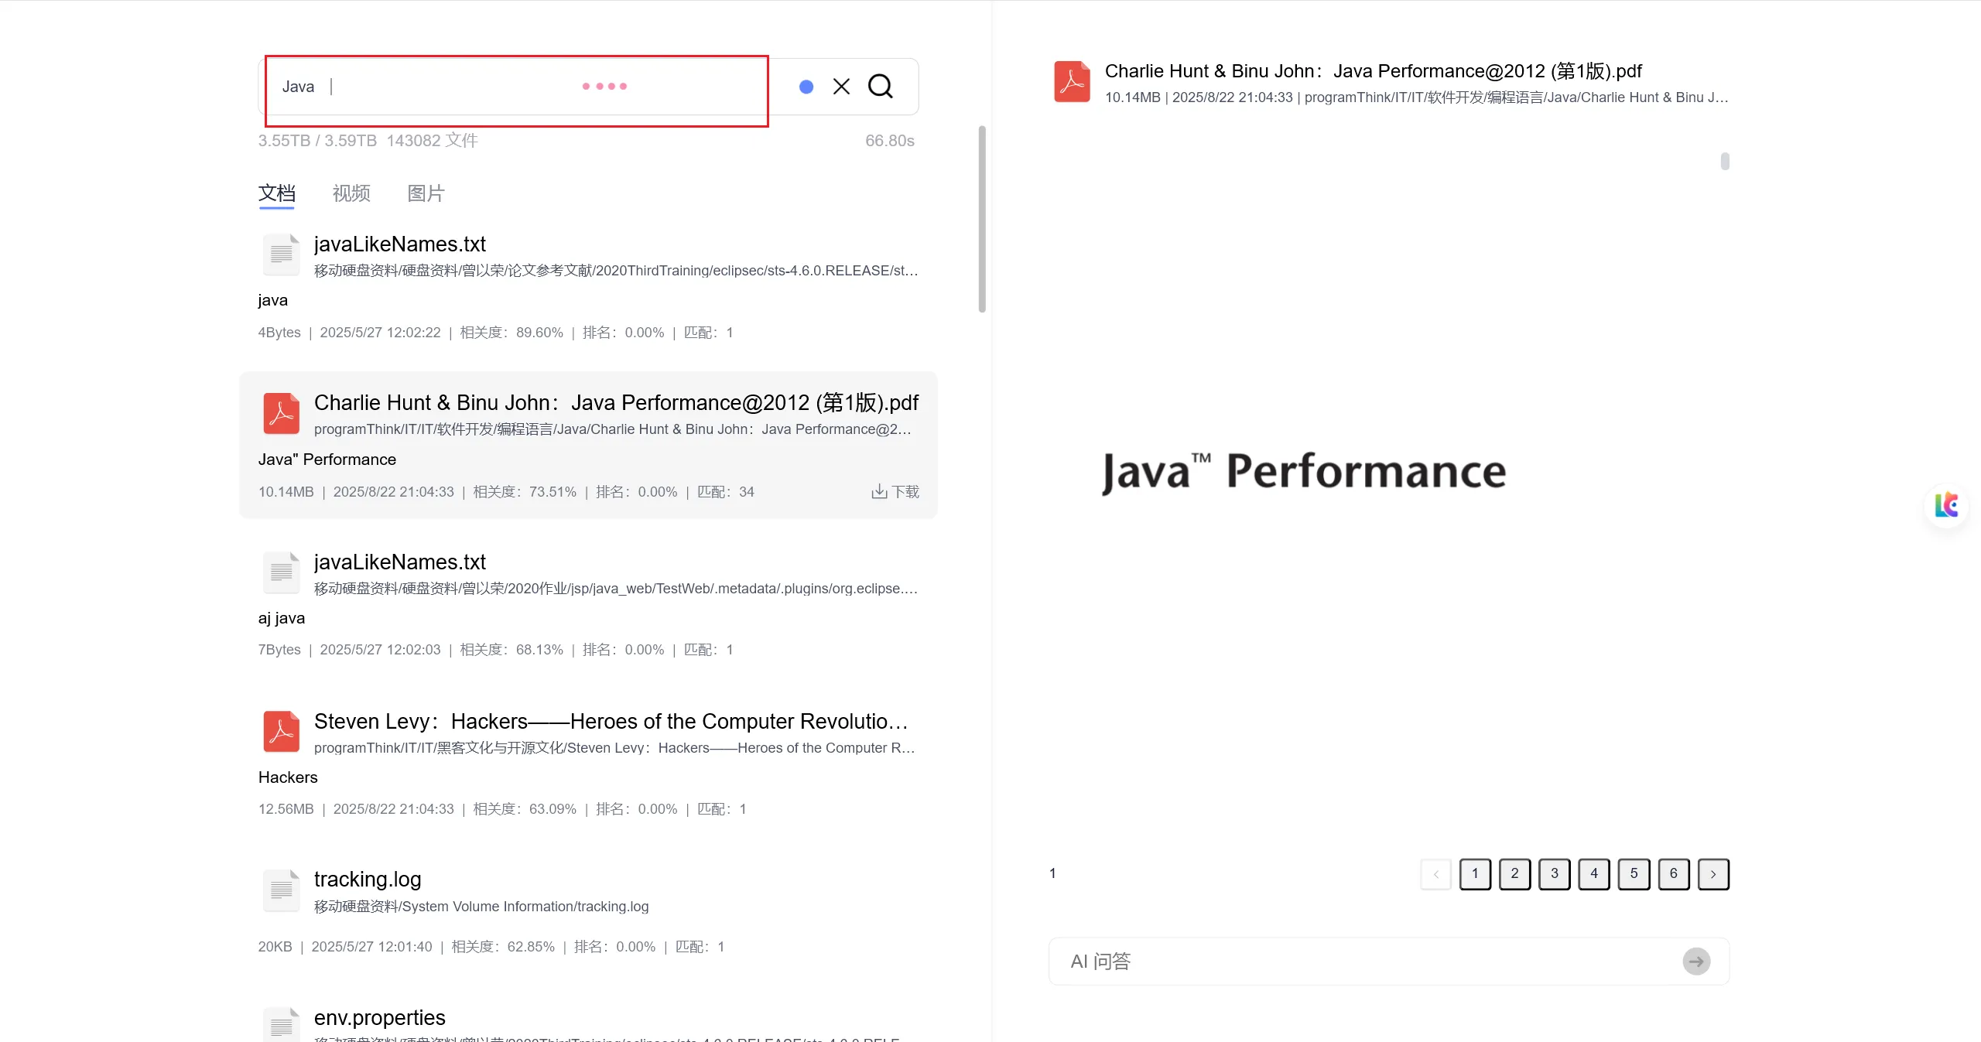Go to next preview page with right chevron

click(1713, 874)
